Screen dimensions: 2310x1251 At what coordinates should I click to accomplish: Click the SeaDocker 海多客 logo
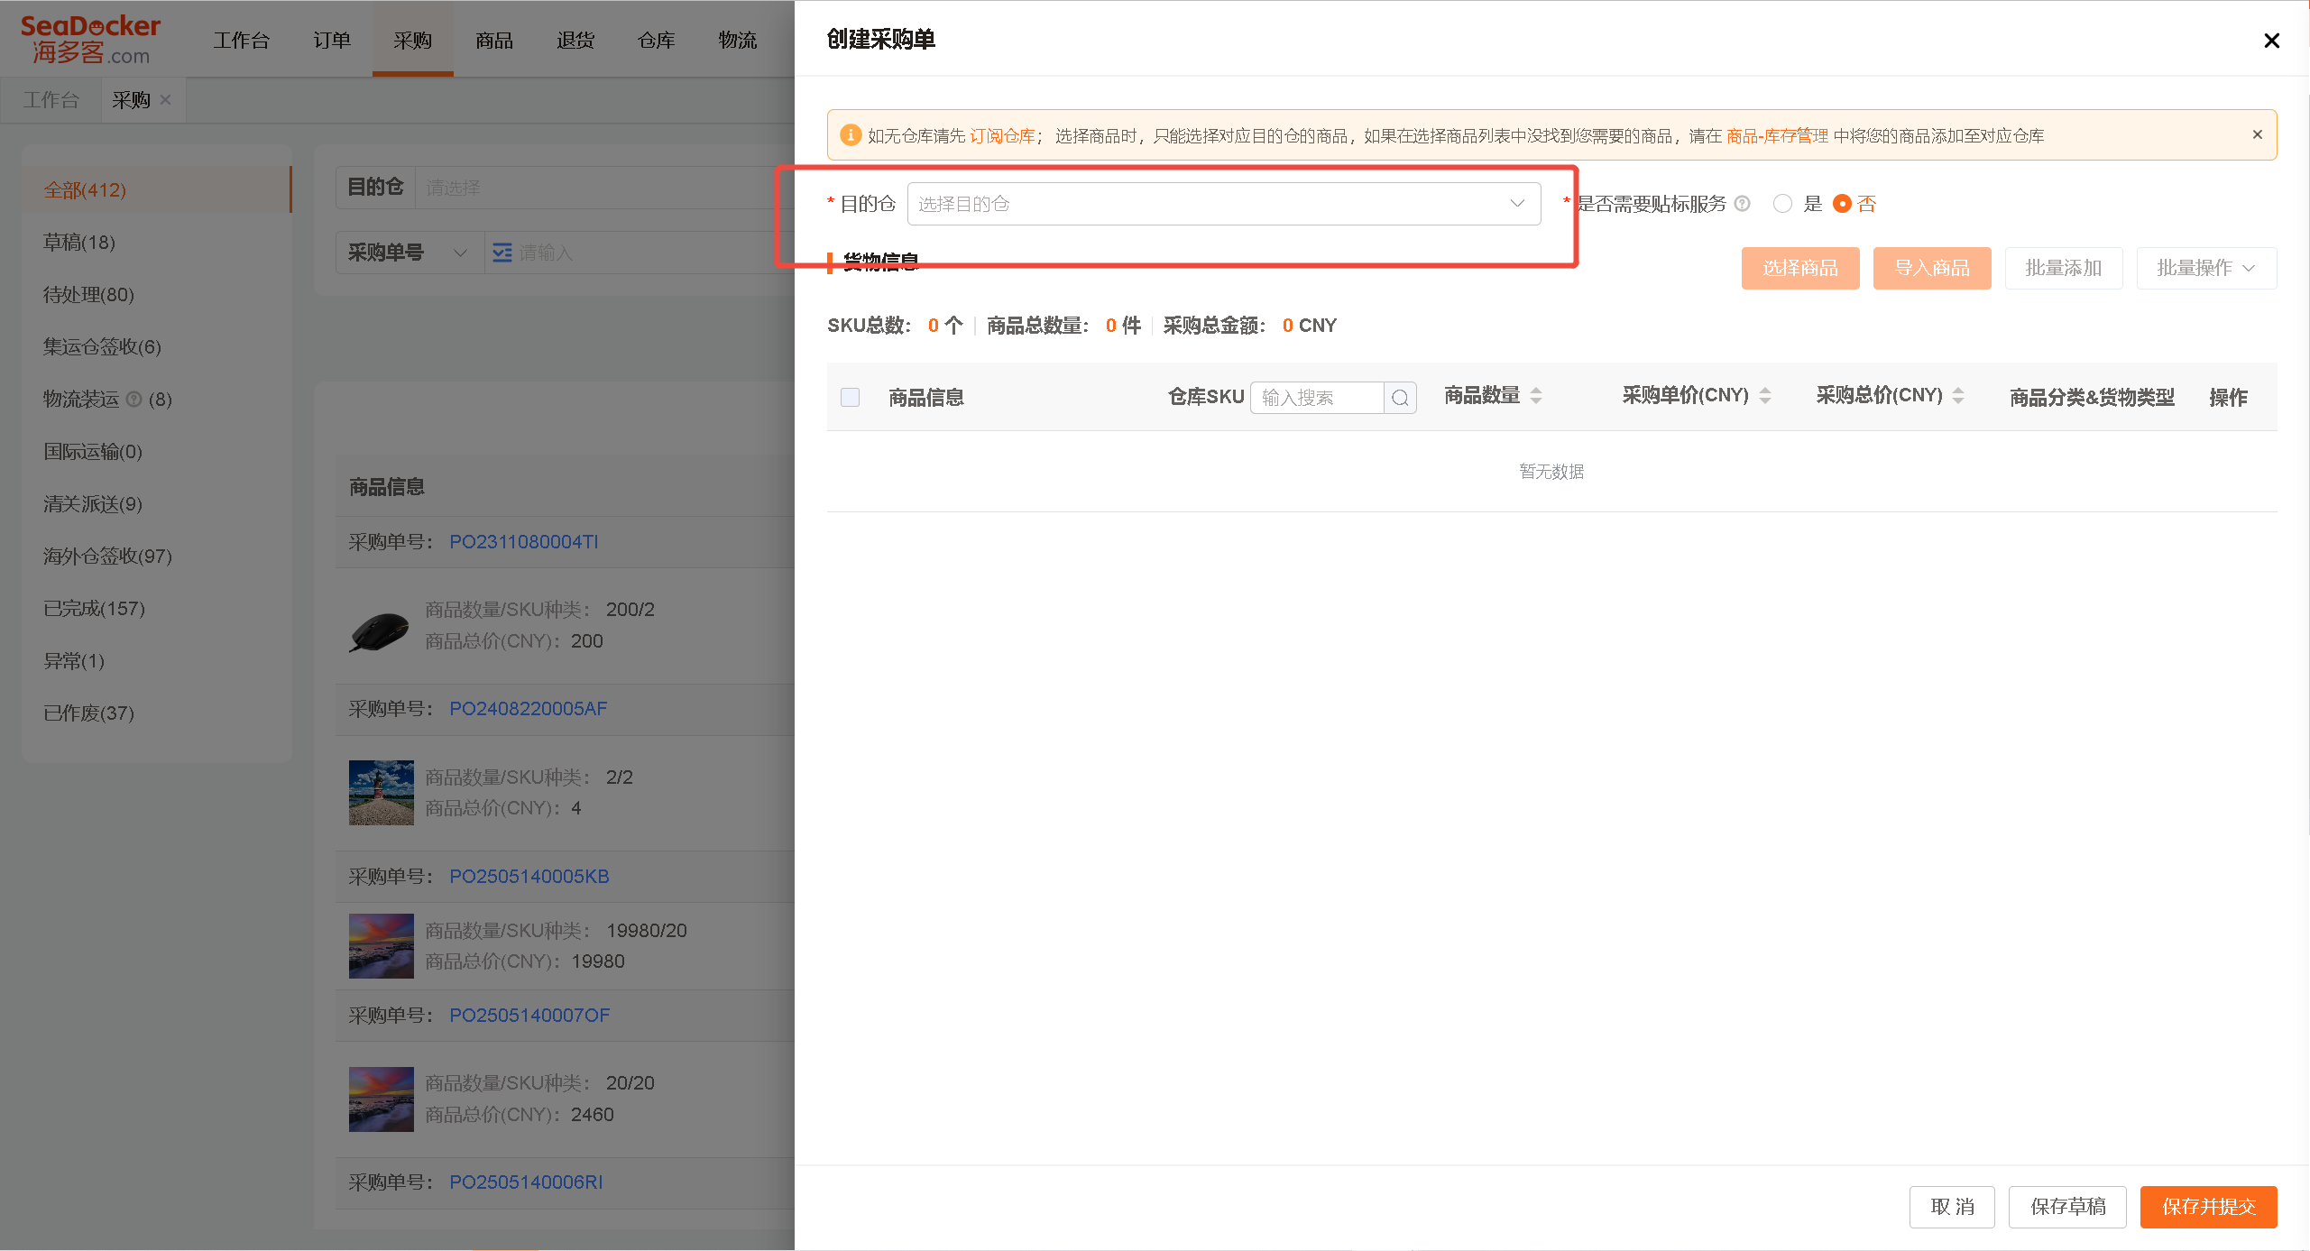90,40
